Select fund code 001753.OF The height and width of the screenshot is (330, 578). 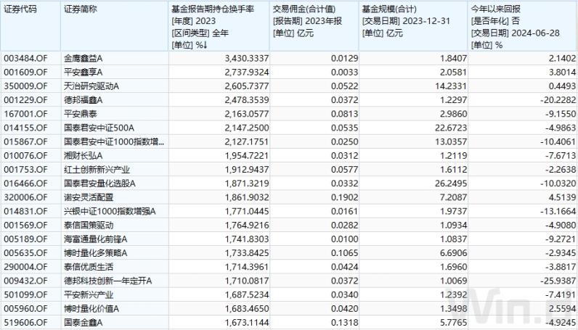26,170
